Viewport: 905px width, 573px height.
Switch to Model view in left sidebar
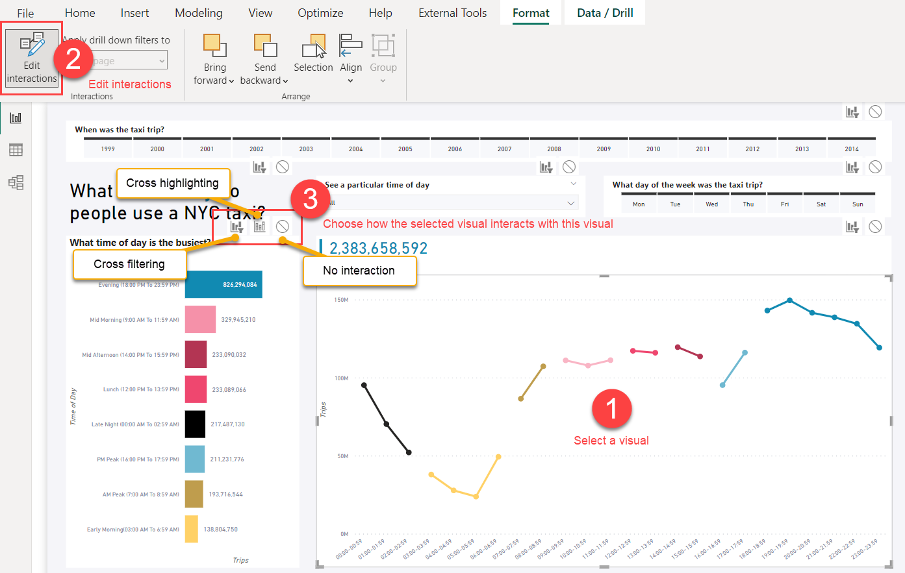click(16, 182)
